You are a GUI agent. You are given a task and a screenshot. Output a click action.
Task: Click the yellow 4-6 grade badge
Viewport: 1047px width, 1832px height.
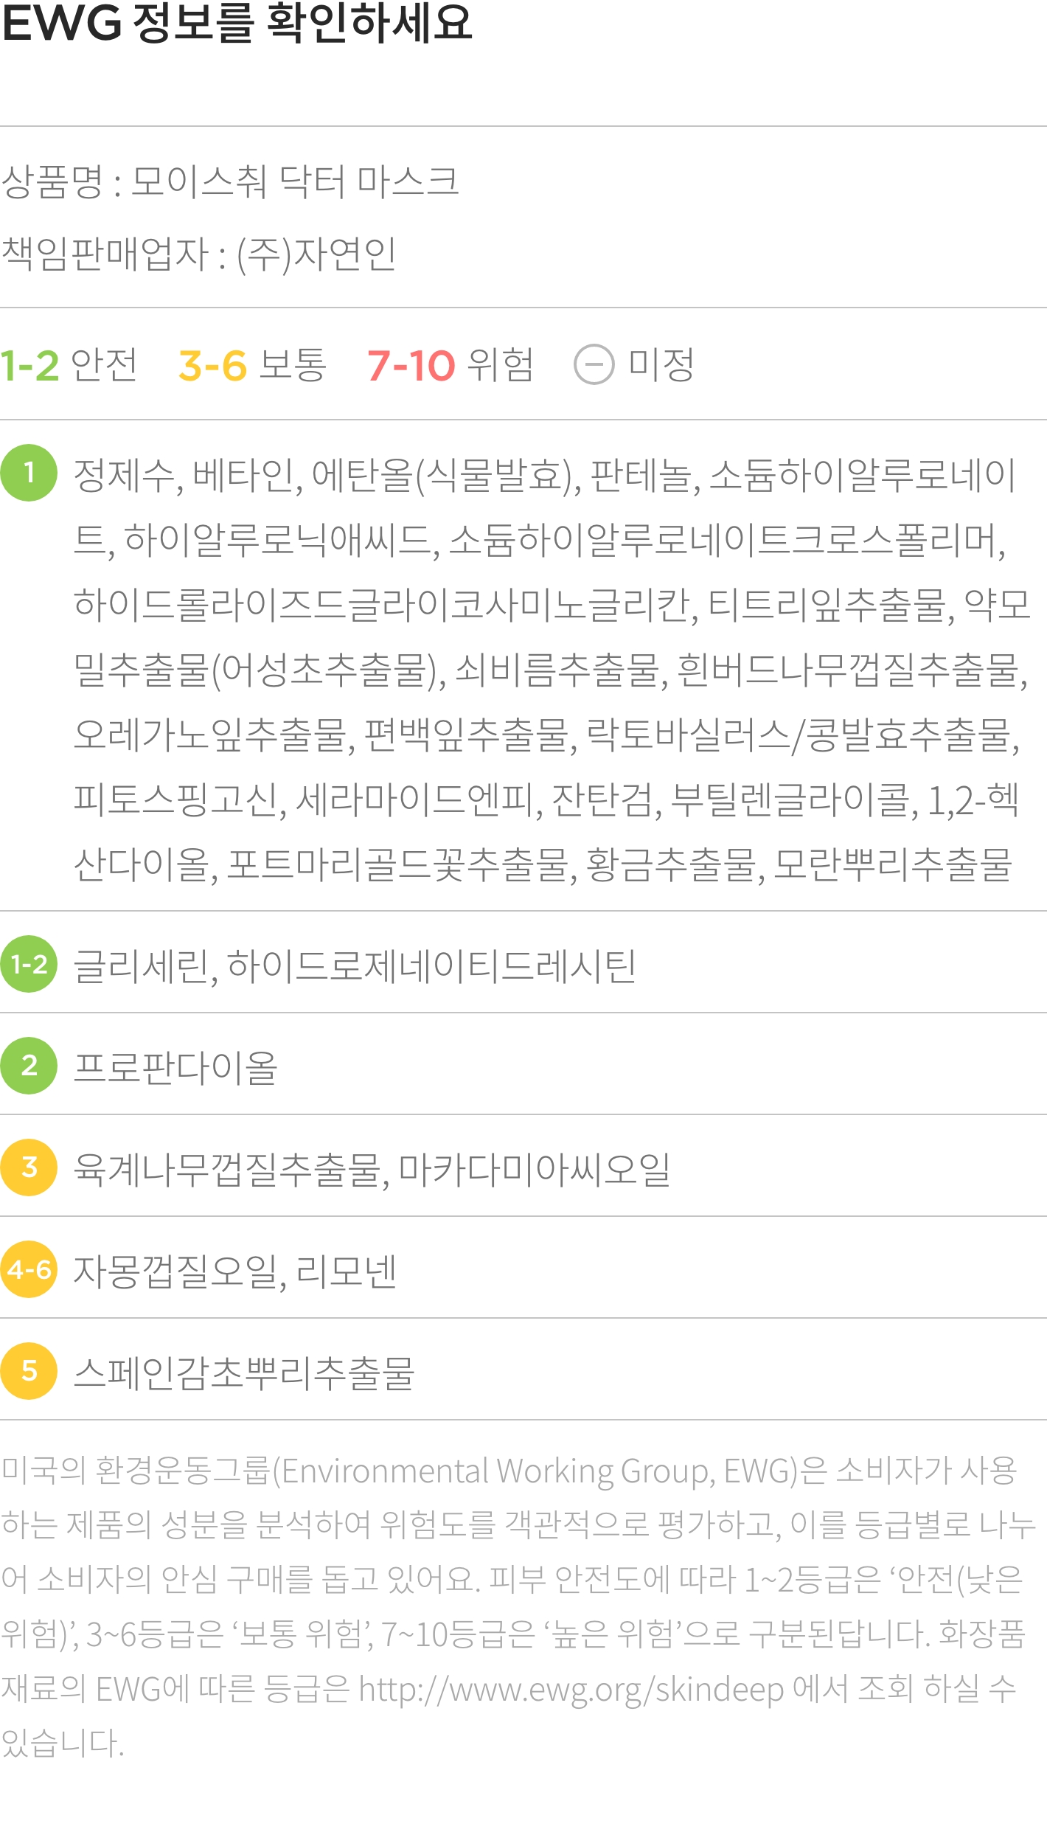click(29, 1269)
